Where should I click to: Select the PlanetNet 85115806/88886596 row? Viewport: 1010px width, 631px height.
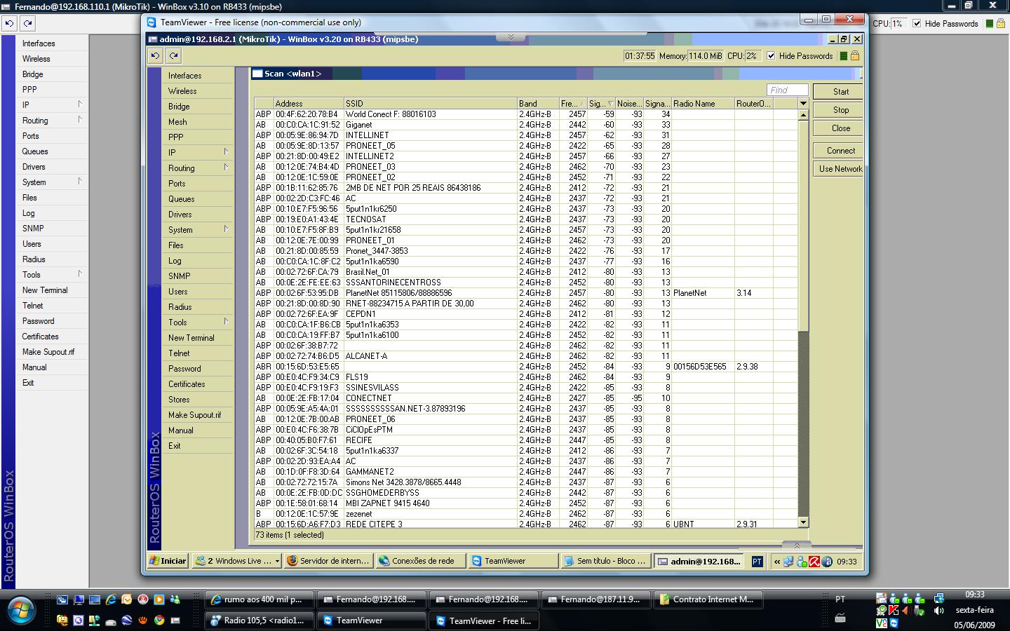526,293
